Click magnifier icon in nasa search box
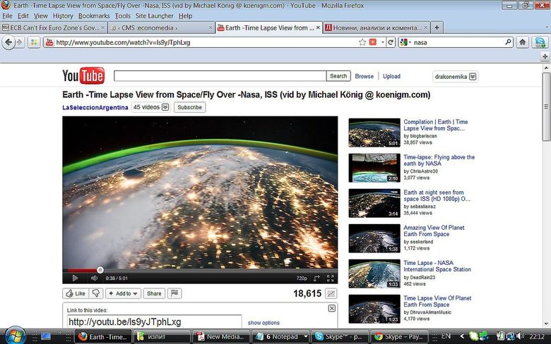Viewport: 551px width, 344px height. [x=508, y=42]
